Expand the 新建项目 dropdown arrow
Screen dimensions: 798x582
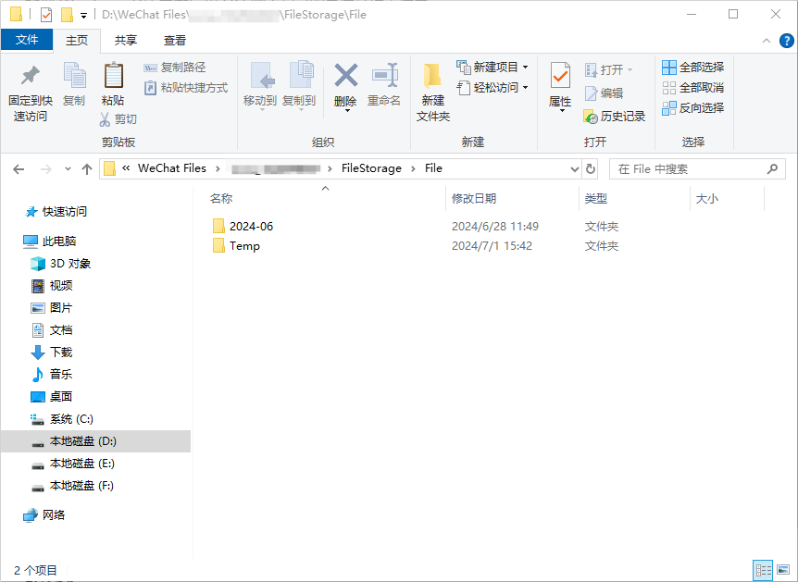click(523, 67)
